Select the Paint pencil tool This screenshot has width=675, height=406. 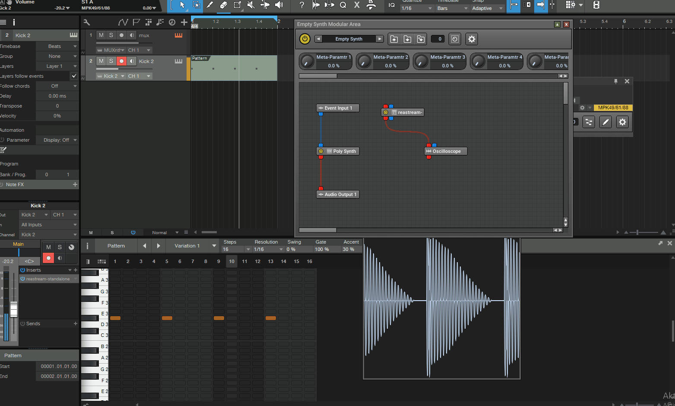pos(210,5)
